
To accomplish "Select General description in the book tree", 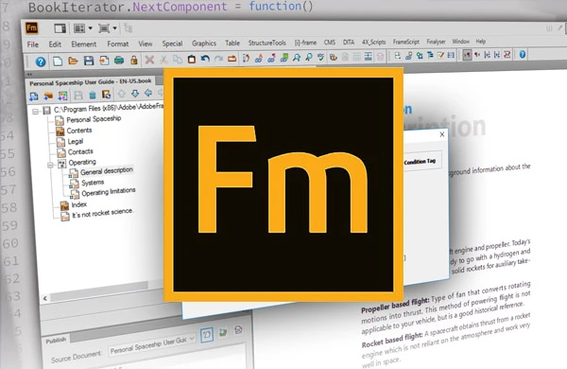I will tap(106, 171).
